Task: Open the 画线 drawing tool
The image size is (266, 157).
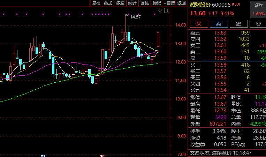Action: click(x=144, y=3)
